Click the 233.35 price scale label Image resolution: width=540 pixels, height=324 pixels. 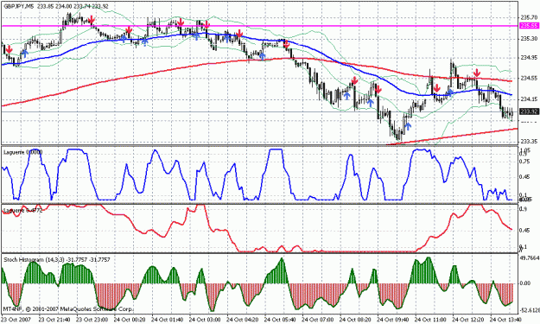[530, 142]
